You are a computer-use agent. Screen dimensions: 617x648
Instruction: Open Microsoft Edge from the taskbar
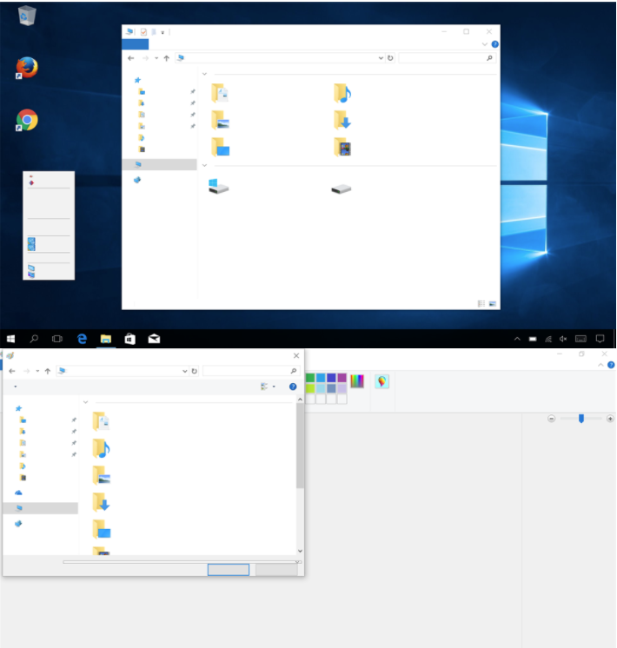pyautogui.click(x=82, y=339)
